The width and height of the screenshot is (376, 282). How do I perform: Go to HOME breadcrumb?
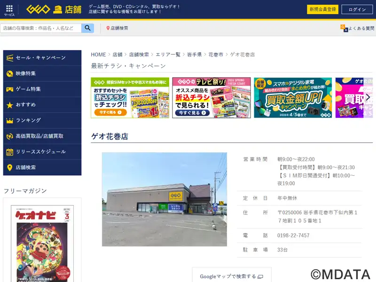pyautogui.click(x=98, y=55)
